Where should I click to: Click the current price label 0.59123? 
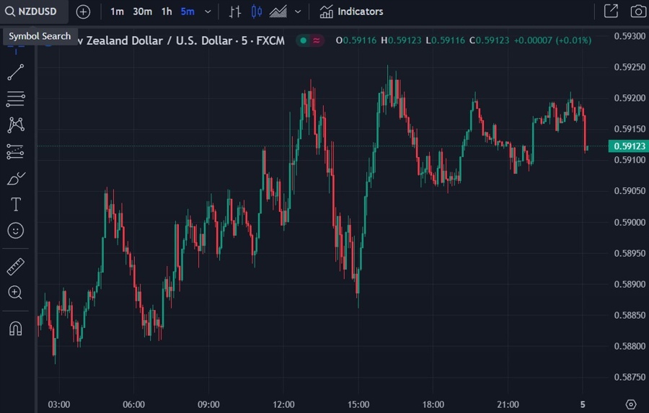[629, 146]
